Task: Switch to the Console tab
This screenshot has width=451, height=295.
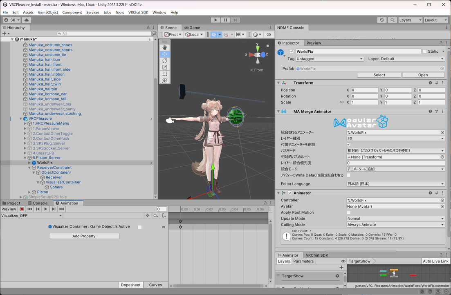Action: (x=38, y=203)
